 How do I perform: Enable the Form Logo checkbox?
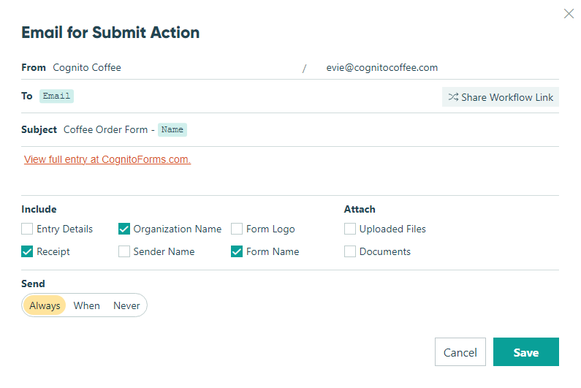coord(237,229)
